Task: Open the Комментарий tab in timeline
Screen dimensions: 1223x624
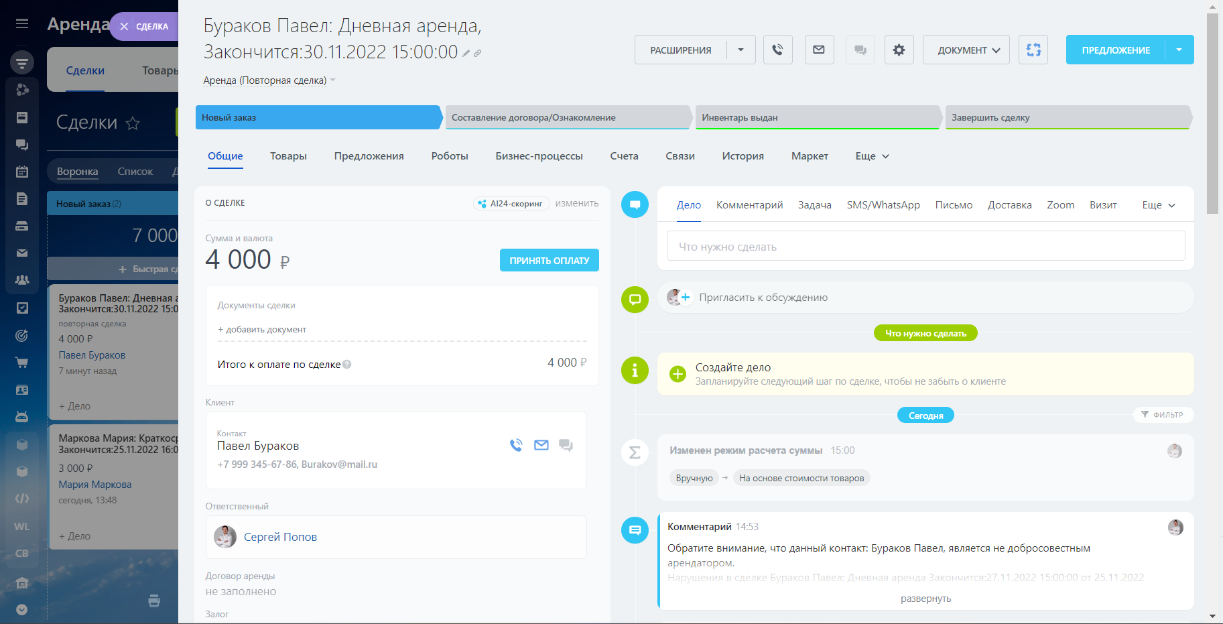Action: (x=749, y=205)
